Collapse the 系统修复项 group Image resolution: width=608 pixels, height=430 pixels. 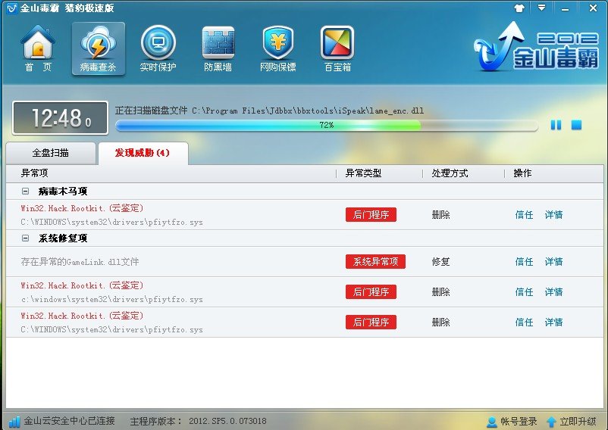point(25,238)
